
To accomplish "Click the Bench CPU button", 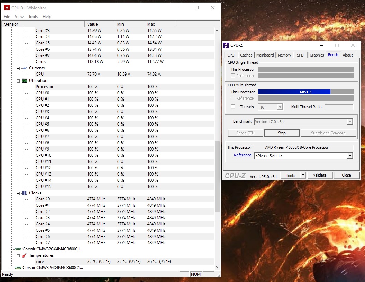I will (x=245, y=133).
